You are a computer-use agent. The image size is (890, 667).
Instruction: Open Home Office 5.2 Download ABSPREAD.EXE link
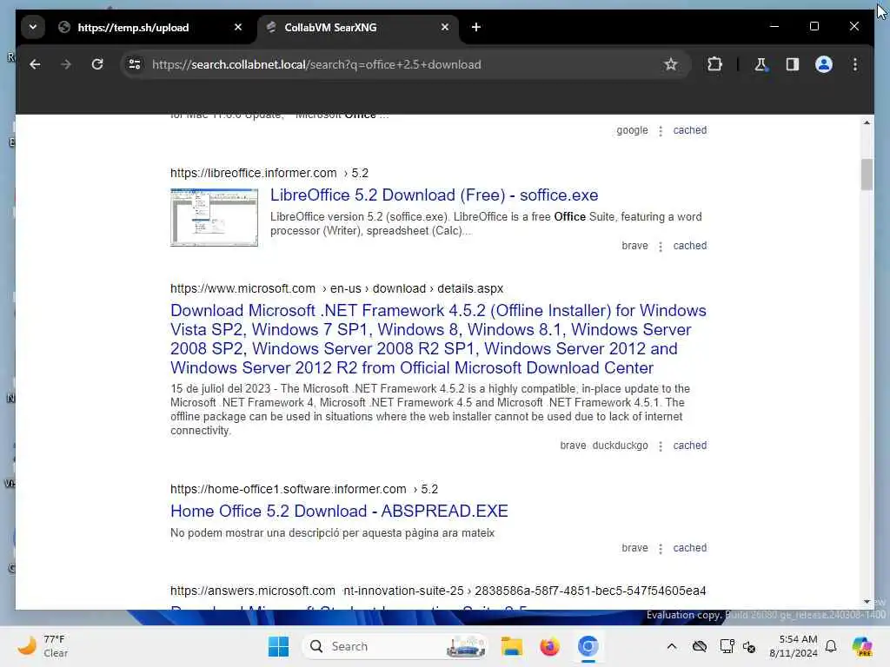339,511
